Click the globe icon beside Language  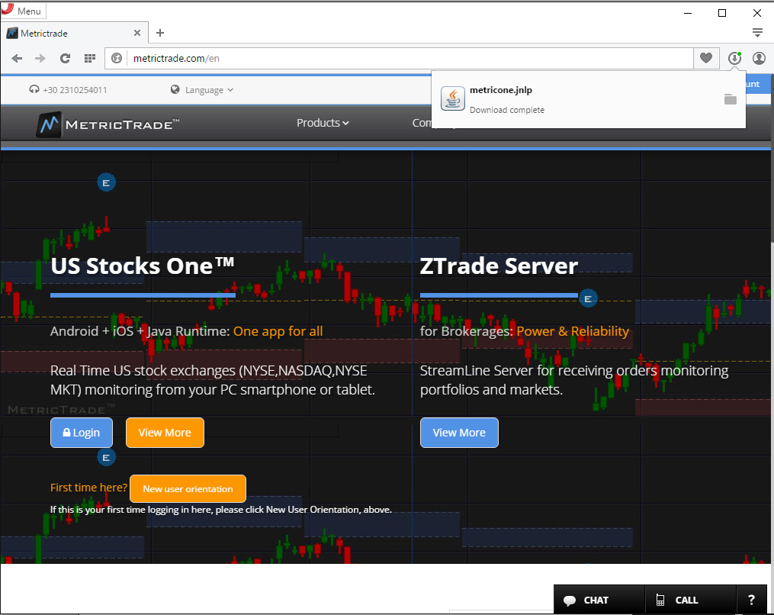[175, 89]
